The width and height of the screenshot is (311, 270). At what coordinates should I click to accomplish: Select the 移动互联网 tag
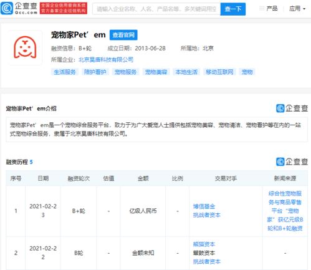(219, 72)
